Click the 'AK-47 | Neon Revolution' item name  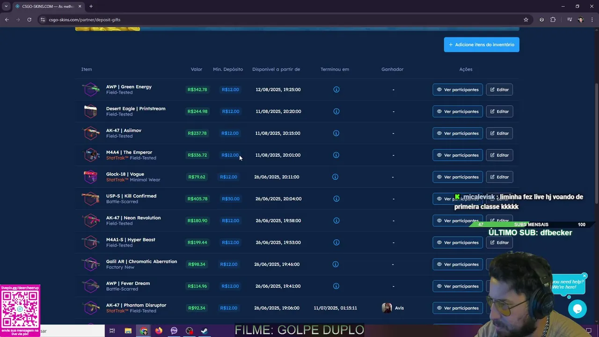click(133, 218)
